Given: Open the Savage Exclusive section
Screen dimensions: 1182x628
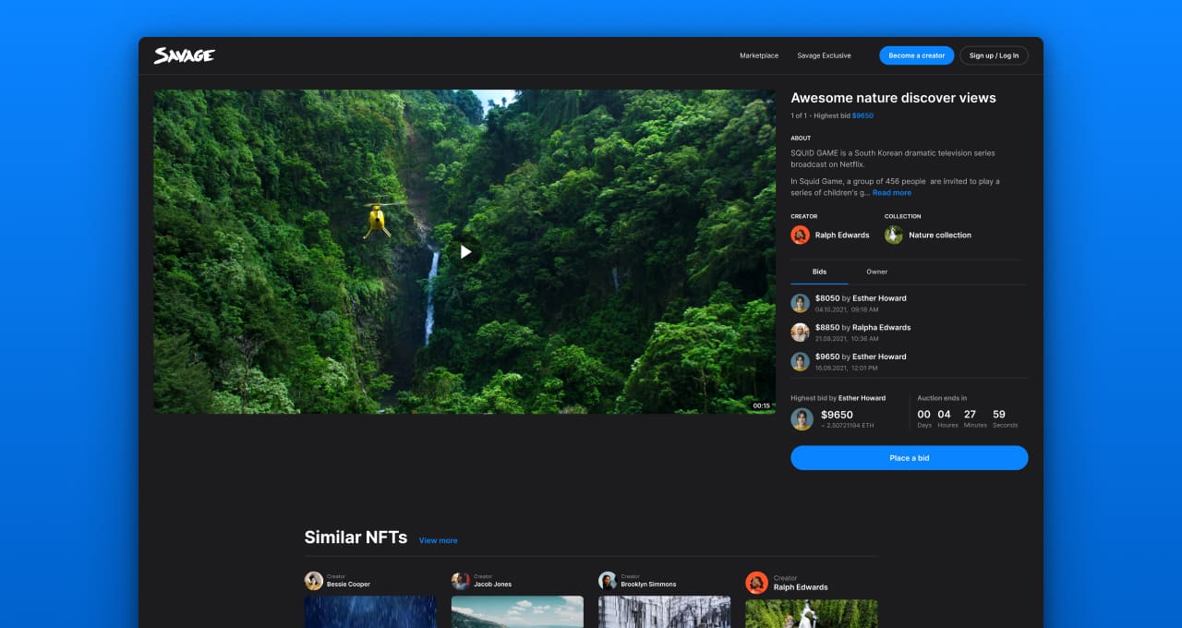Looking at the screenshot, I should coord(824,55).
